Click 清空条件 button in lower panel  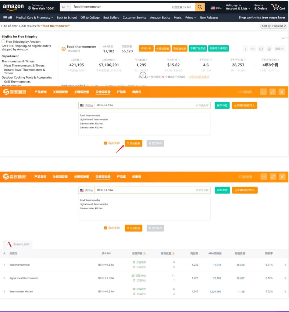[155, 228]
